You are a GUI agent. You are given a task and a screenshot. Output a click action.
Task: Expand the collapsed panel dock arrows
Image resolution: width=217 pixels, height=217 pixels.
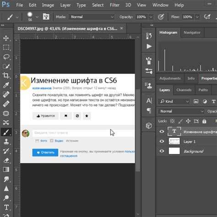click(x=152, y=25)
